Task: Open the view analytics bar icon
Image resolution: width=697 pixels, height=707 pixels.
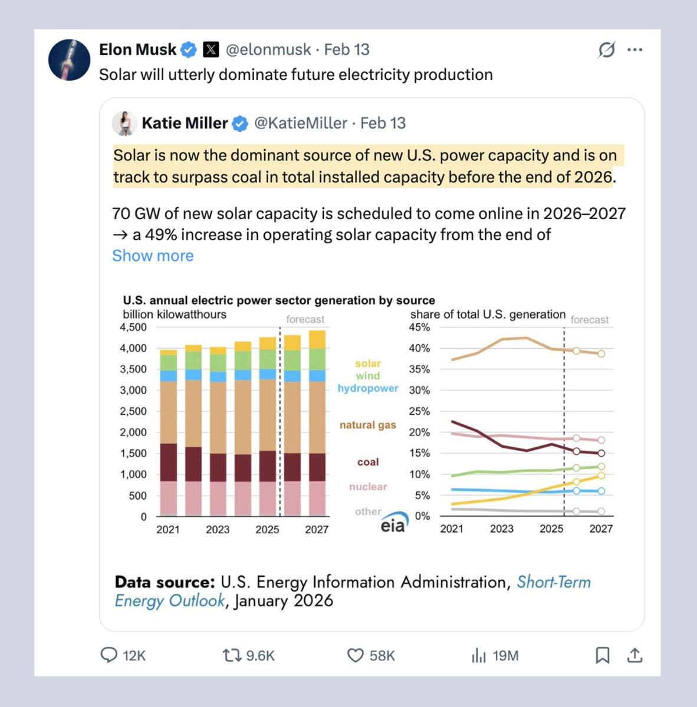Action: (479, 655)
